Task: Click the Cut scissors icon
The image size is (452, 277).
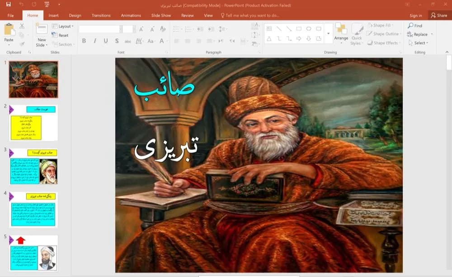Action: [22, 26]
